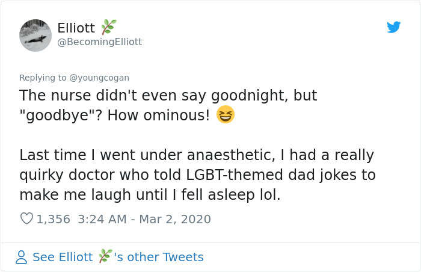Viewport: 421px width, 272px height.
Task: Click the 1,356 likes count
Action: [x=53, y=219]
